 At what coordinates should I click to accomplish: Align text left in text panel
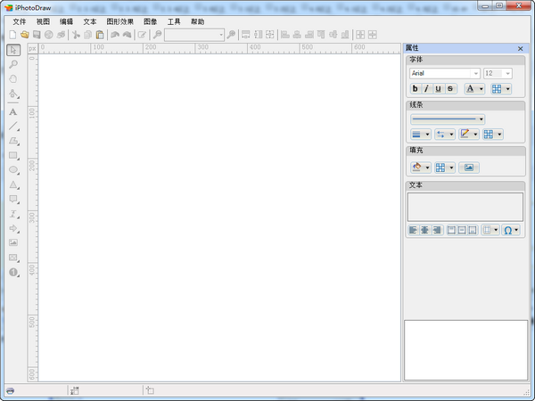pyautogui.click(x=414, y=230)
